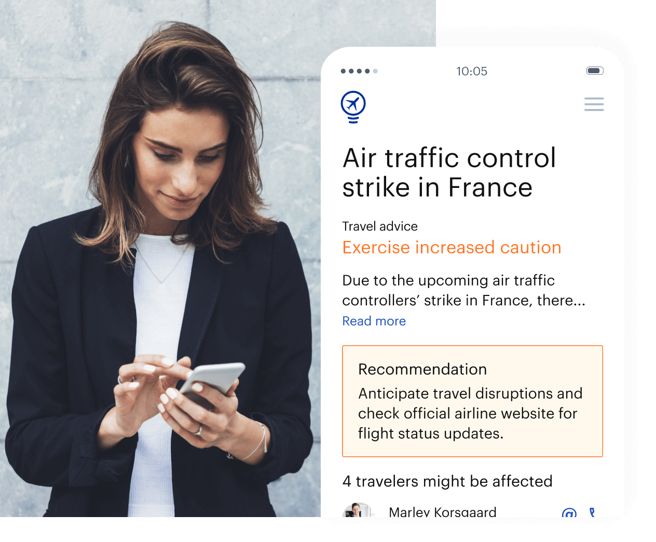Click 4 travelers might be affected

[447, 481]
